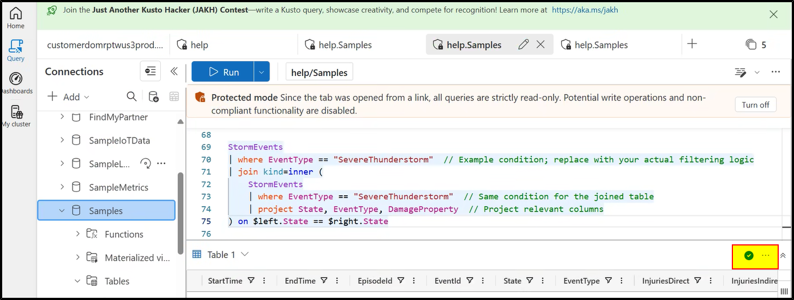Sort by the EventId column header
Viewport: 794px width, 300px height.
[x=448, y=281]
